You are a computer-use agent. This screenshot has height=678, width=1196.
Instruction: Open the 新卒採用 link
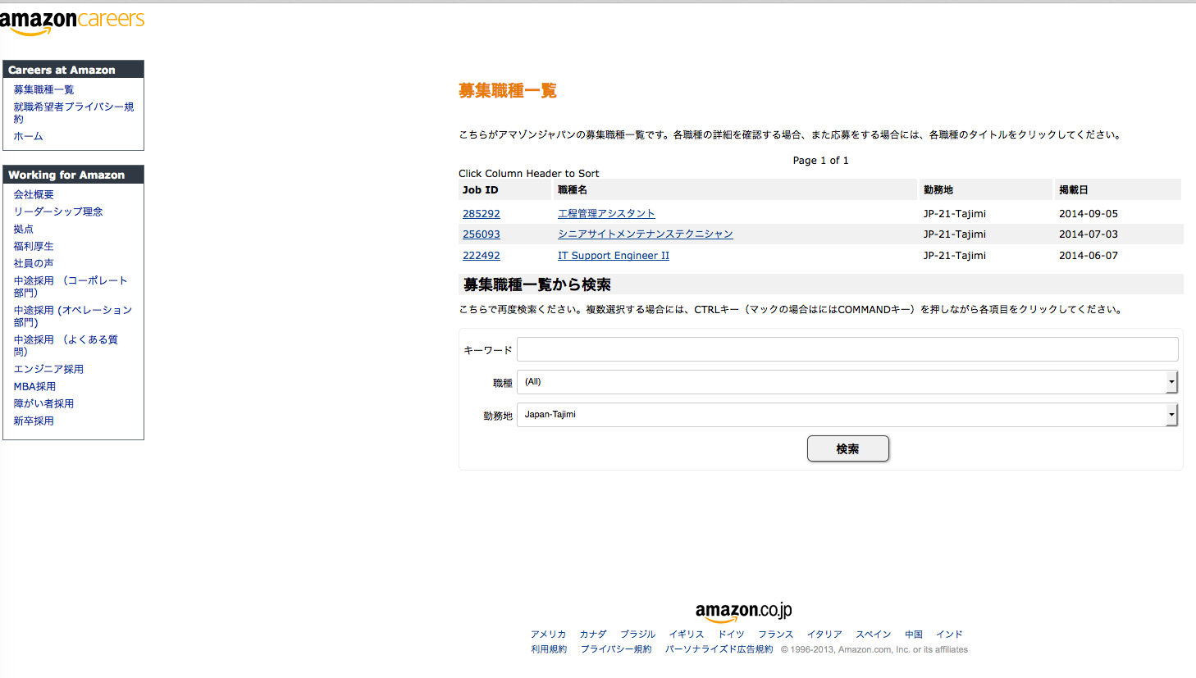[x=34, y=421]
